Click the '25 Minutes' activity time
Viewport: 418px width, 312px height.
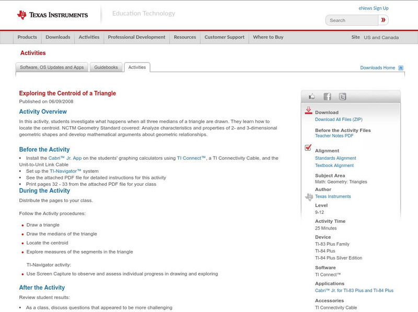coord(326,229)
